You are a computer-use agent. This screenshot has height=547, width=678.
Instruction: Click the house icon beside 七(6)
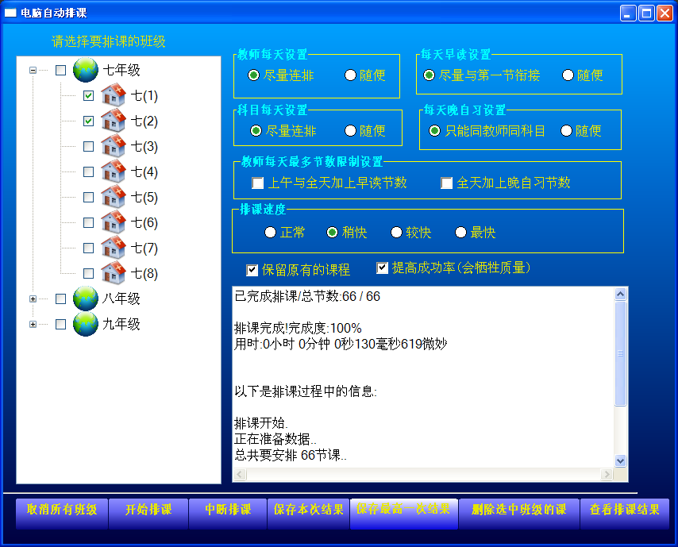tap(114, 223)
